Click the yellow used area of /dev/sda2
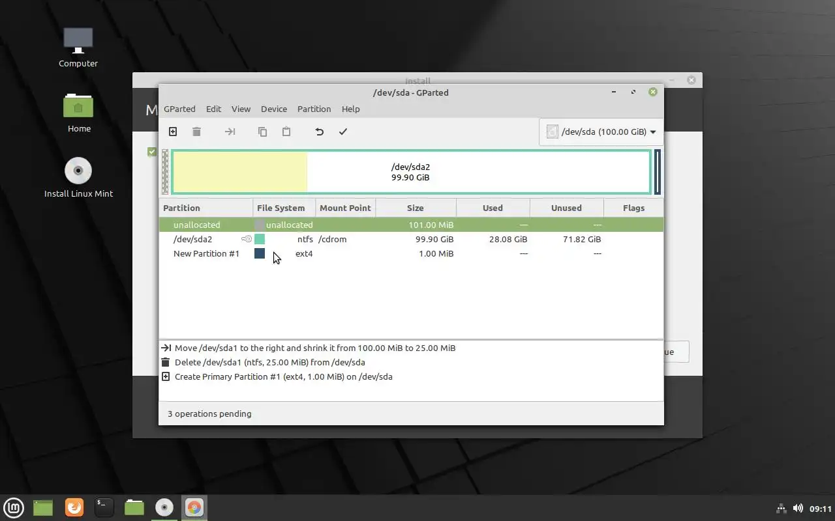The height and width of the screenshot is (521, 835). click(x=239, y=172)
